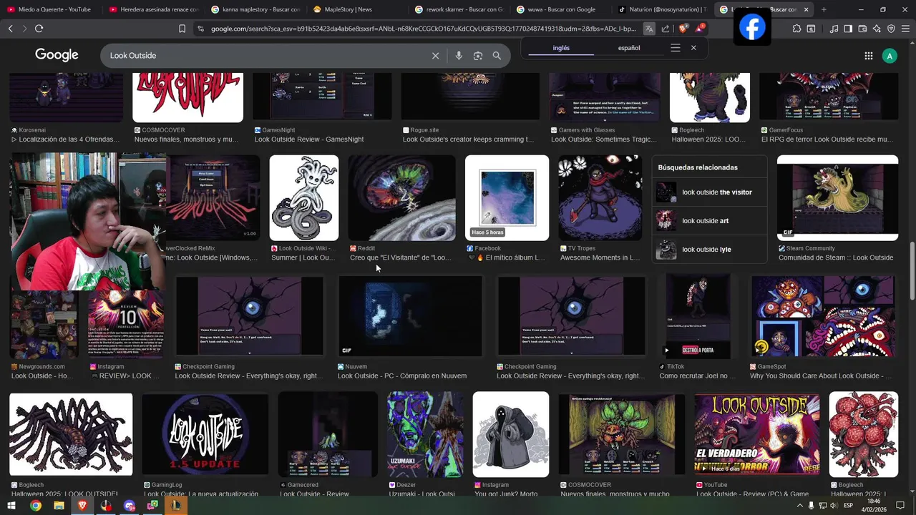The image size is (916, 515).
Task: Open related search look outside art
Action: (708, 221)
